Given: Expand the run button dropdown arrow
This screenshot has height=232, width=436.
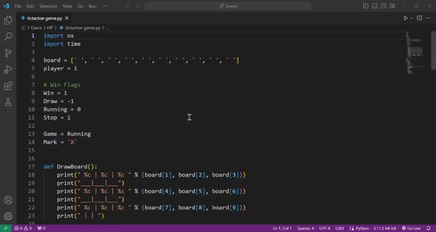Looking at the screenshot, I should point(411,18).
